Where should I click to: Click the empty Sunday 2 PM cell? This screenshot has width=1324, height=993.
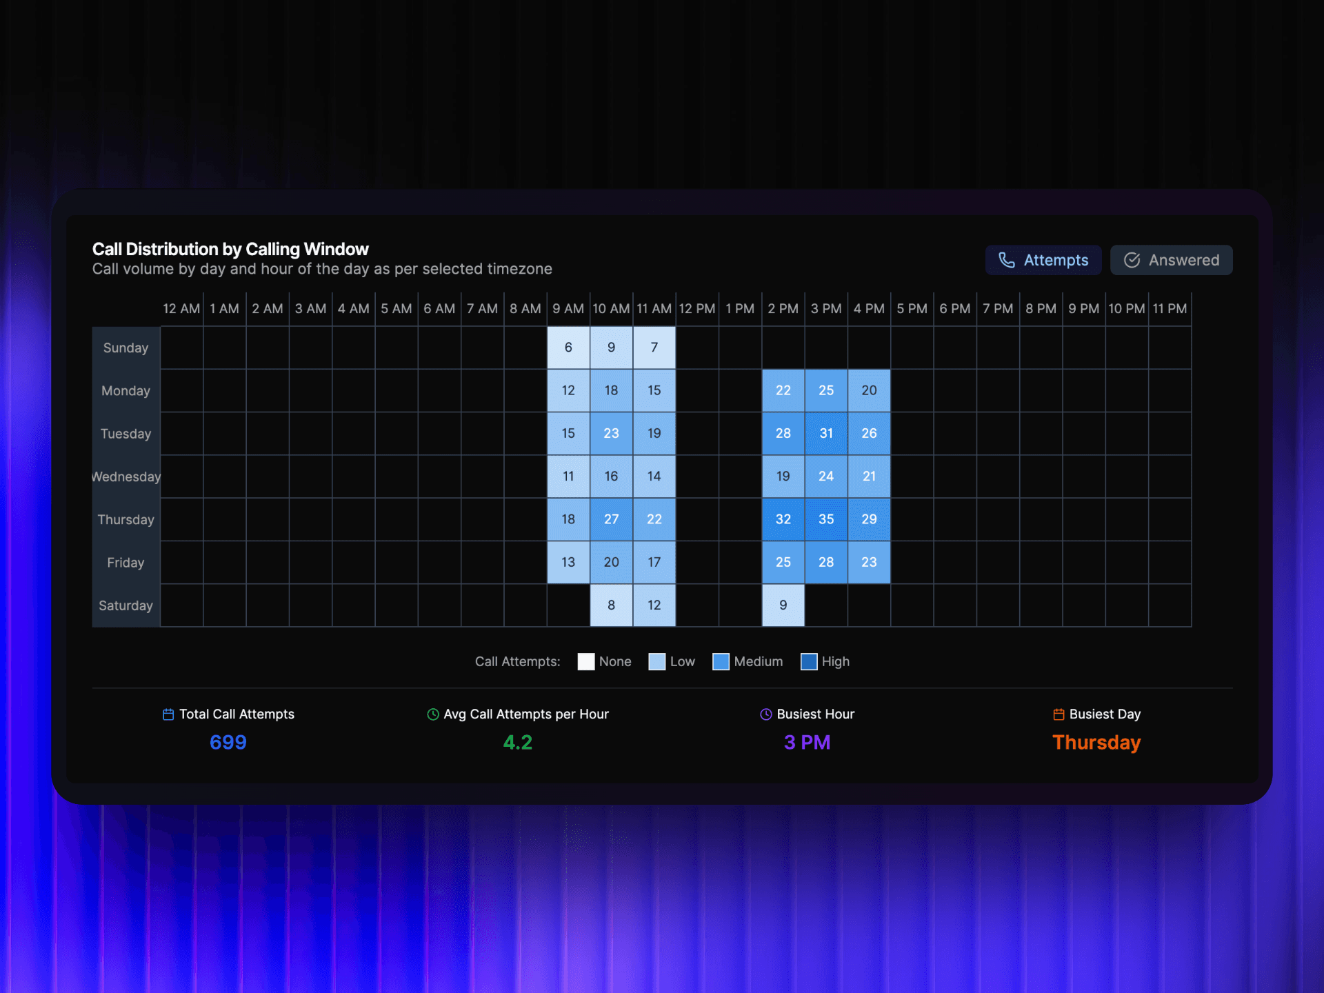click(x=783, y=348)
